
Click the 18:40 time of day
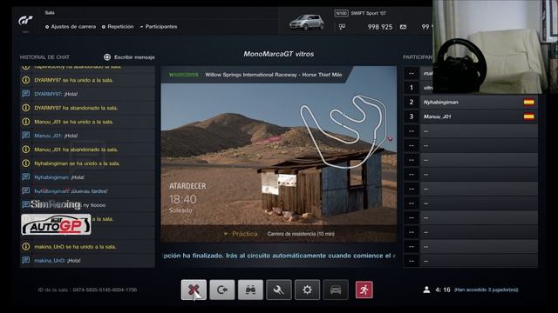point(183,199)
